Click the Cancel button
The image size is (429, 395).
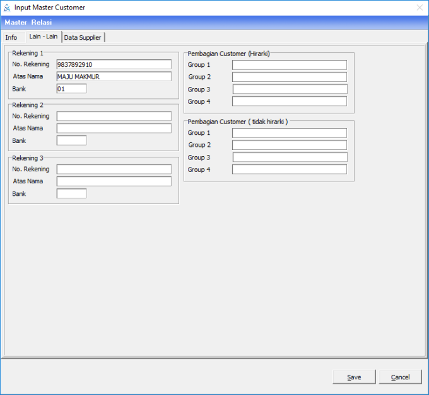(x=400, y=377)
